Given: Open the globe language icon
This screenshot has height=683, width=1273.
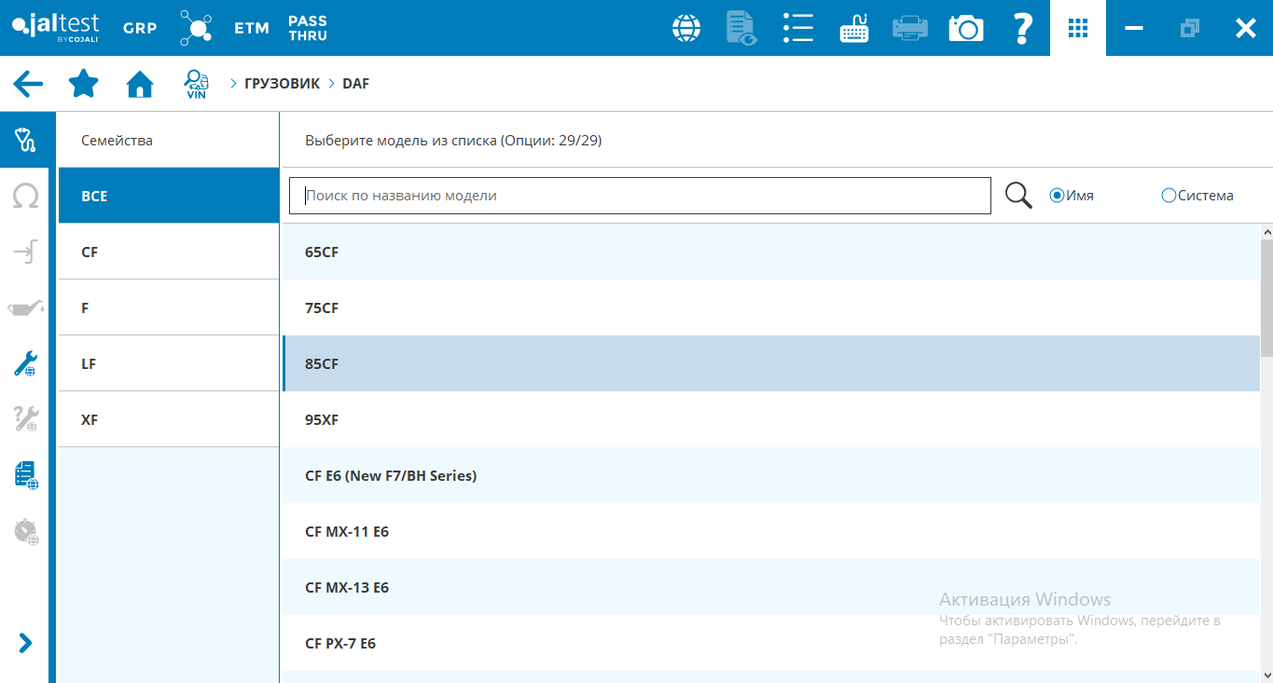Looking at the screenshot, I should (x=686, y=28).
